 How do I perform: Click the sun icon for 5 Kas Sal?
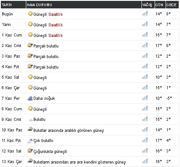point(30,77)
